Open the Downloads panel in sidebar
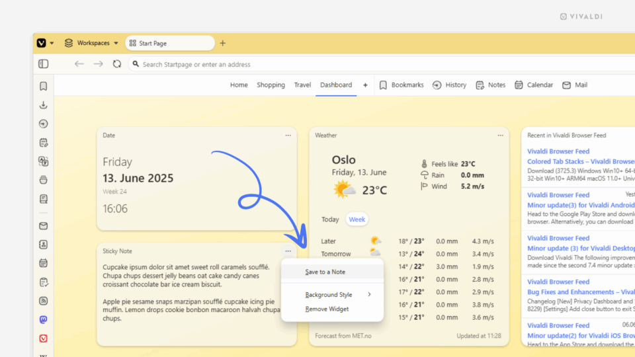The image size is (635, 357). pyautogui.click(x=44, y=105)
